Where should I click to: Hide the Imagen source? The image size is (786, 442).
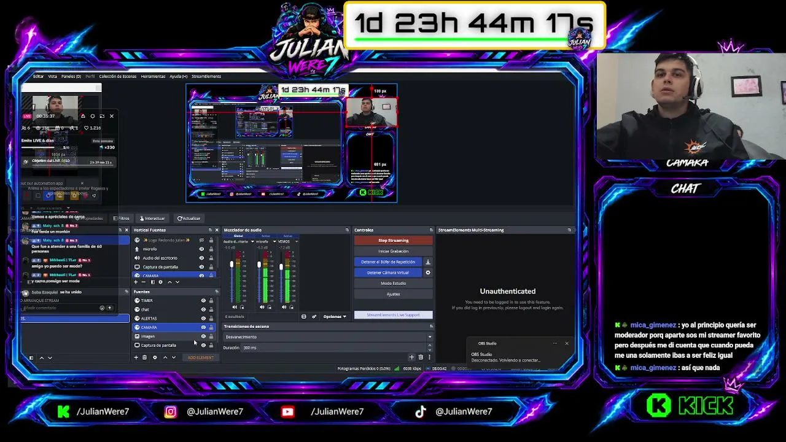point(203,336)
